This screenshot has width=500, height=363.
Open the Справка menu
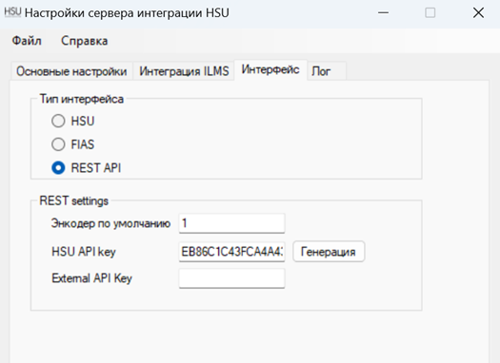(x=84, y=41)
